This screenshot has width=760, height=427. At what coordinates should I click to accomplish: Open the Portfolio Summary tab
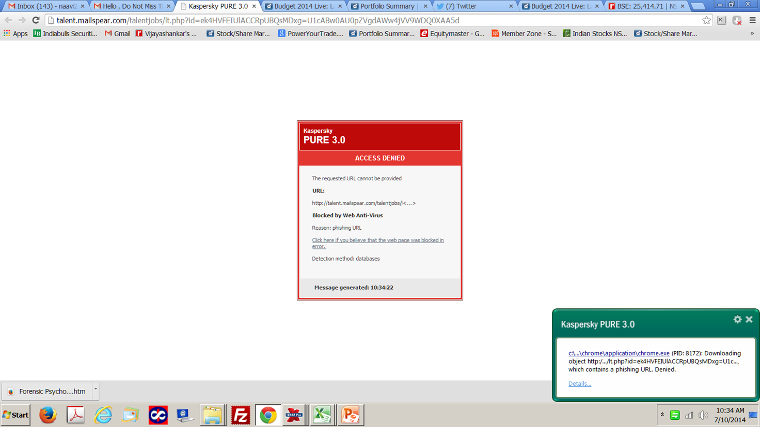pyautogui.click(x=387, y=6)
